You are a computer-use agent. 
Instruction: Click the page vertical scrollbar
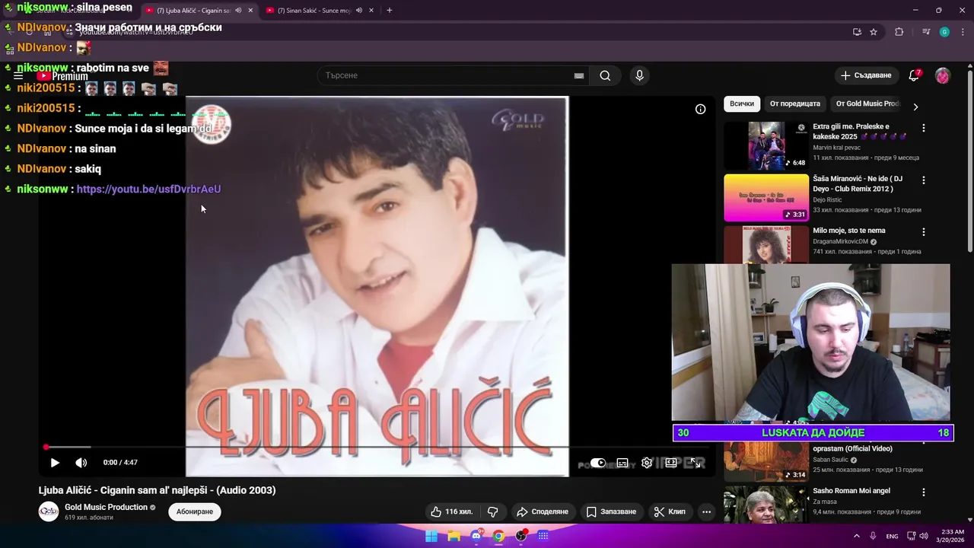pyautogui.click(x=969, y=160)
